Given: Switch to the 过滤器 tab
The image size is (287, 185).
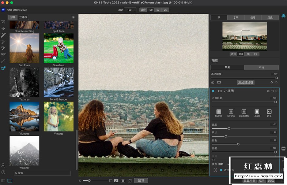Looking at the screenshot, I should [23, 17].
